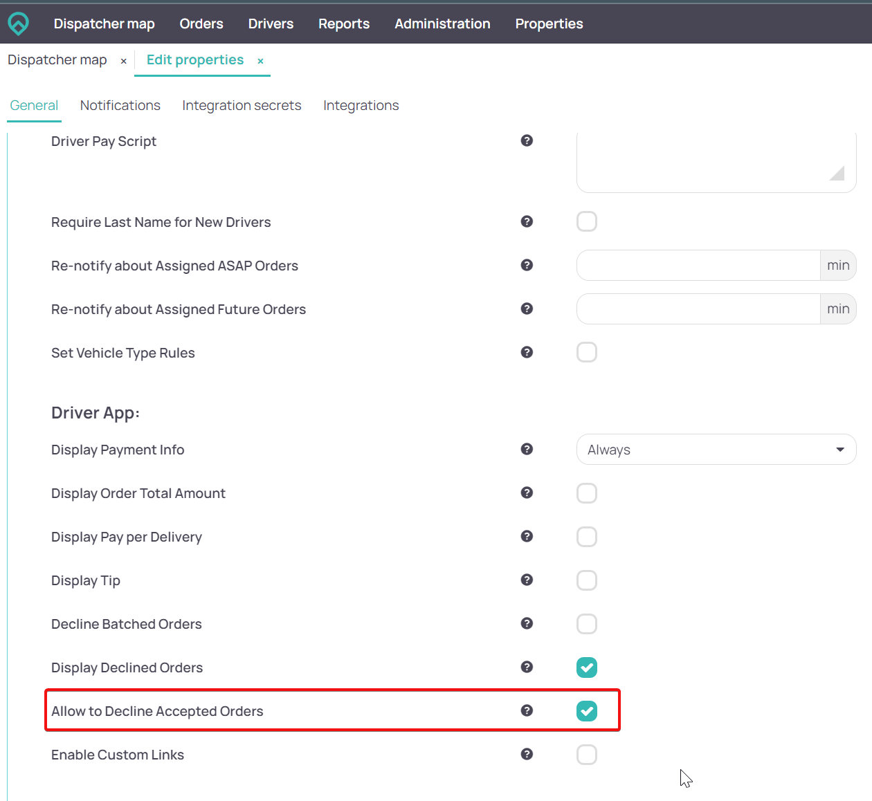Open help tooltip for Display Tip
Screen dimensions: 872x801
[x=527, y=580]
